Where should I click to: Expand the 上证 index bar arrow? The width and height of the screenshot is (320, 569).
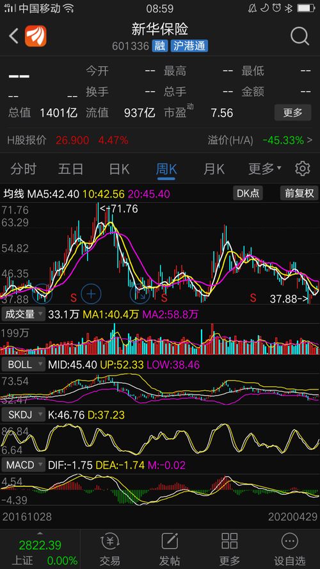point(40,533)
